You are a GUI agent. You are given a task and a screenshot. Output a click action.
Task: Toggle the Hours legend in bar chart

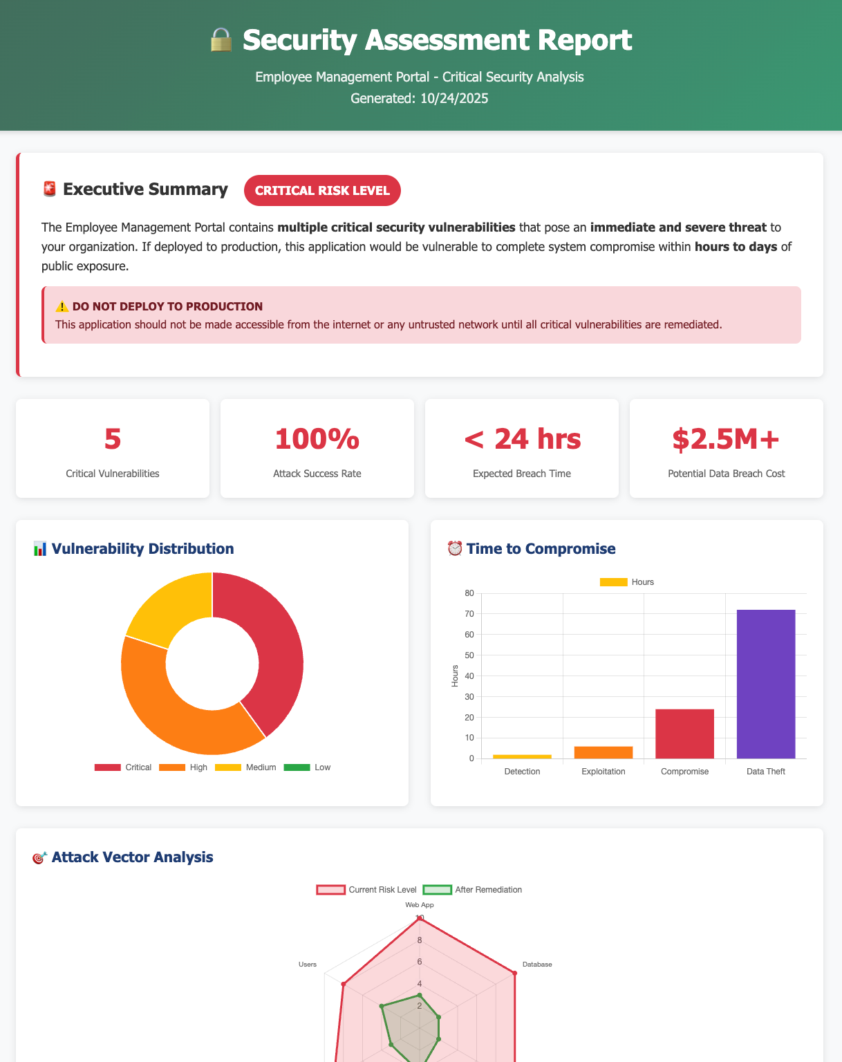tap(626, 582)
